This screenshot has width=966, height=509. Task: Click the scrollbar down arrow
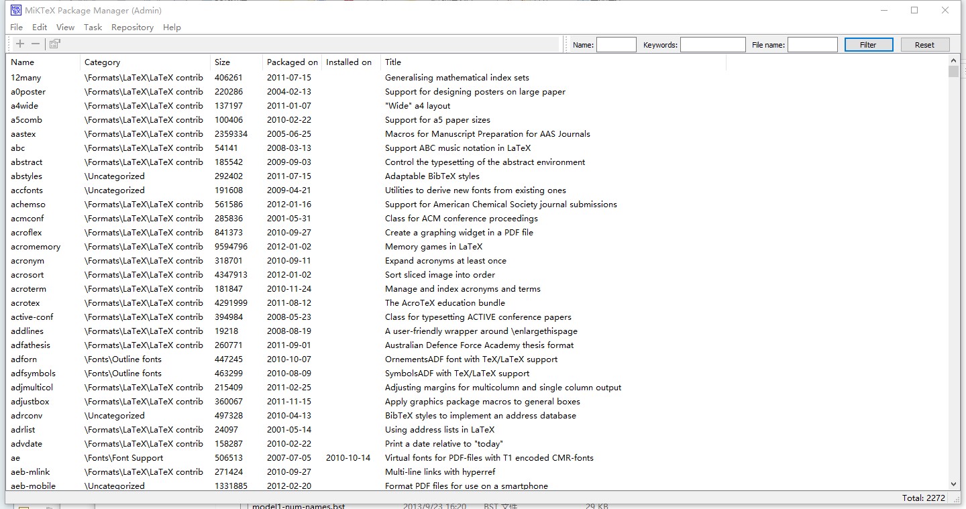953,484
